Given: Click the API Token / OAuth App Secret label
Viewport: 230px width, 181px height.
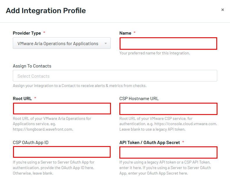Looking at the screenshot, I should pyautogui.click(x=150, y=143).
